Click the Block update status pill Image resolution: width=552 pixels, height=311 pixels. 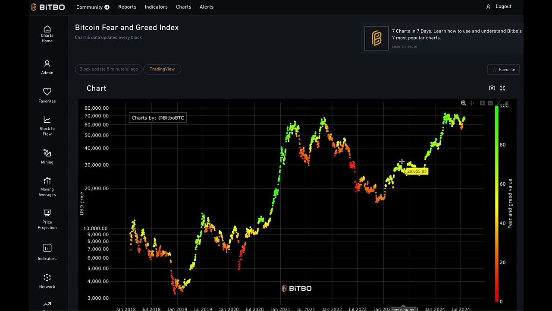coord(109,69)
